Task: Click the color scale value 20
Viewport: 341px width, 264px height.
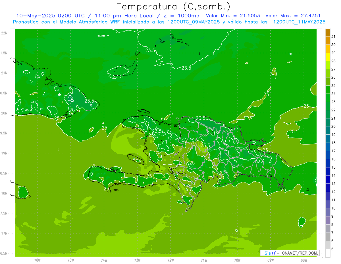Action: point(333,126)
